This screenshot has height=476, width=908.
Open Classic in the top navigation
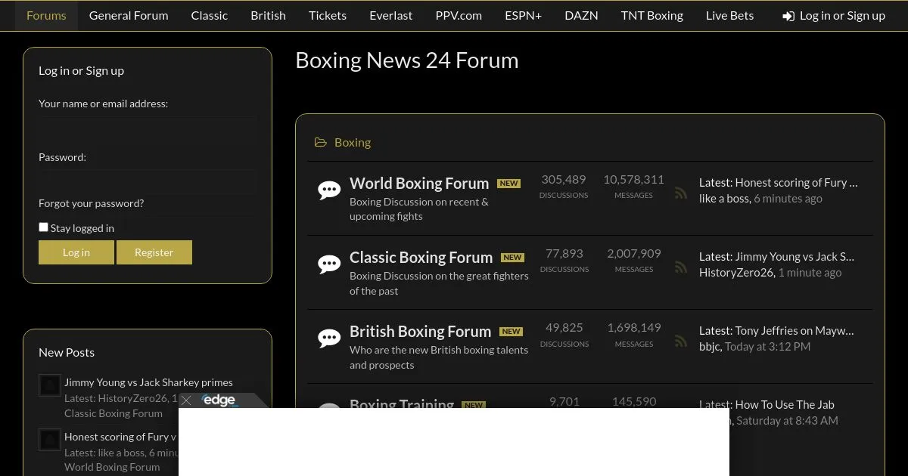pyautogui.click(x=210, y=15)
